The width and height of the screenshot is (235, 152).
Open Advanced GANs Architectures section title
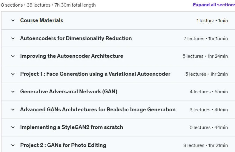point(98,110)
